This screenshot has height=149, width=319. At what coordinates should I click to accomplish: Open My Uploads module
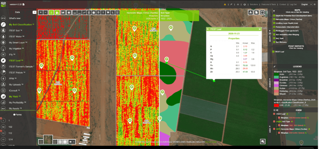click(x=16, y=84)
